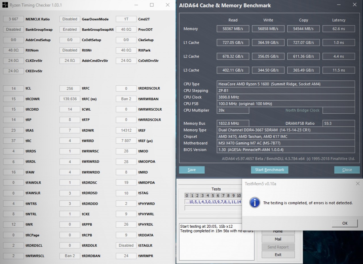Screen dimensions: 363x264
Task: Start Benchmark in AIDA64
Action: pos(269,170)
